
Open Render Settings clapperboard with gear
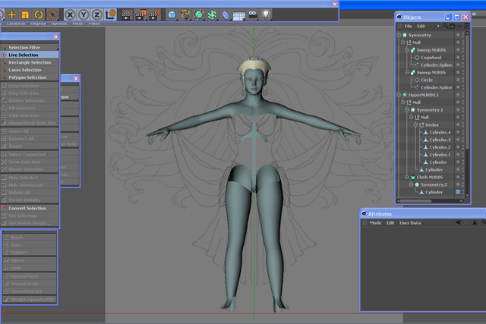tap(154, 14)
